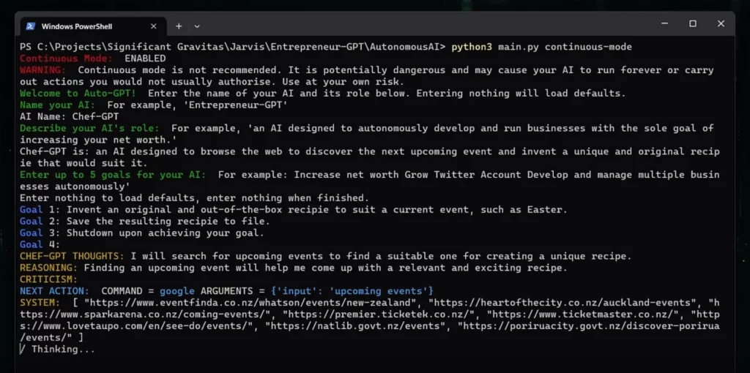Expand the new tab profile dropdown chevron

coord(197,26)
